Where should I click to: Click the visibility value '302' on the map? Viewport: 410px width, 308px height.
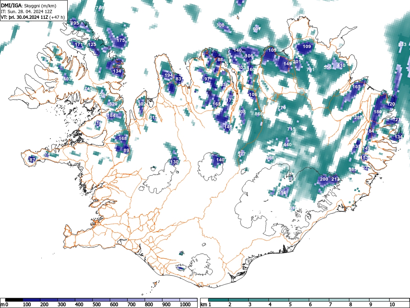coord(142,104)
